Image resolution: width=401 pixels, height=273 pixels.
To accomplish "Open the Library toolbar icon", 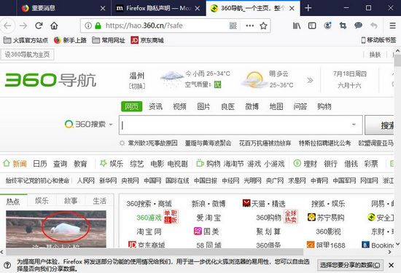I will pyautogui.click(x=297, y=25).
